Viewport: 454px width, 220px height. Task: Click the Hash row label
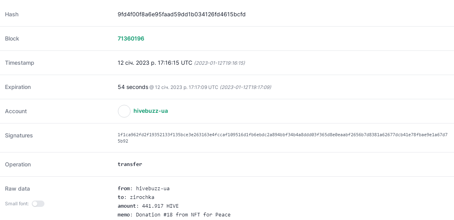coord(12,14)
